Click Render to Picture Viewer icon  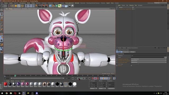(43, 6)
